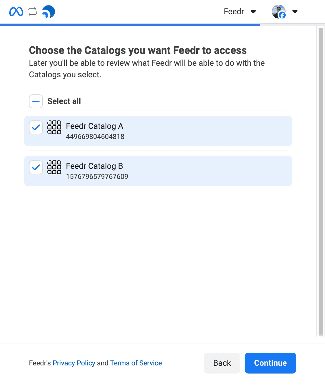Viewport: 325px width, 388px height.
Task: Uncheck the Select all checkbox
Action: click(36, 101)
